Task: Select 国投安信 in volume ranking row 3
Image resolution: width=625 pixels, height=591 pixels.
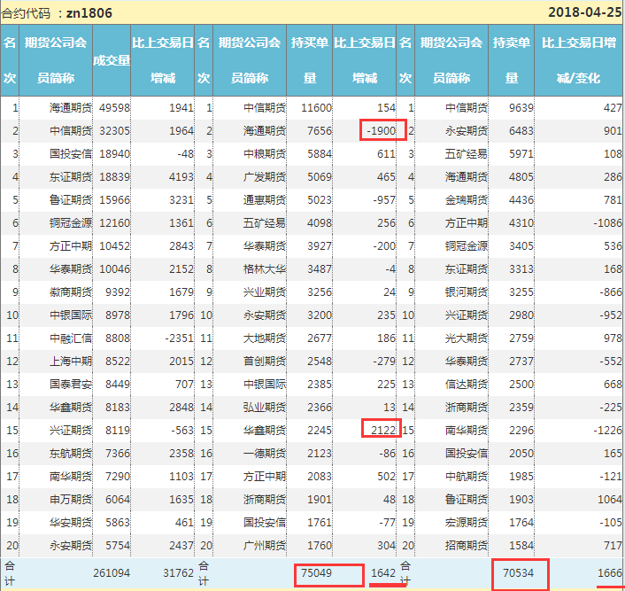Action: tap(71, 154)
